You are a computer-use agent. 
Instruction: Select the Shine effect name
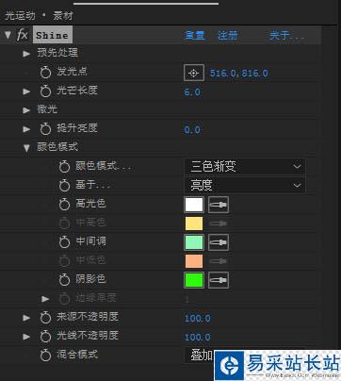coord(53,35)
